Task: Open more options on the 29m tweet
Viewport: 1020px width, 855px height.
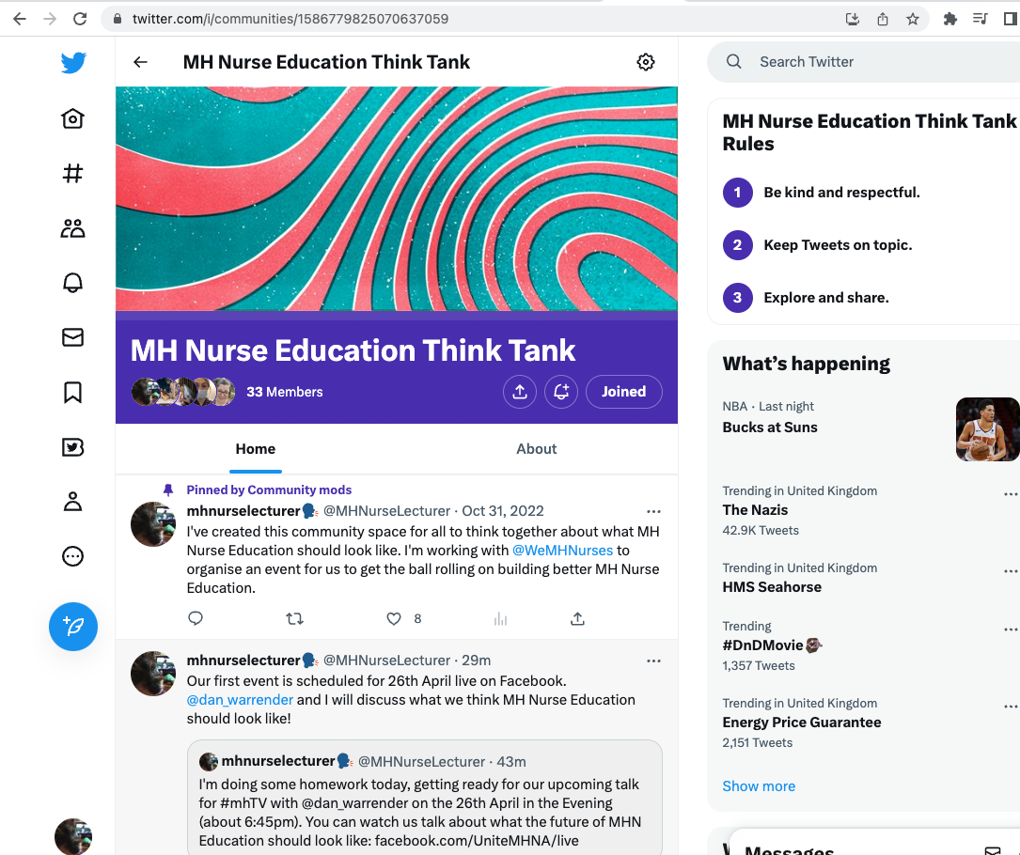Action: [x=653, y=661]
